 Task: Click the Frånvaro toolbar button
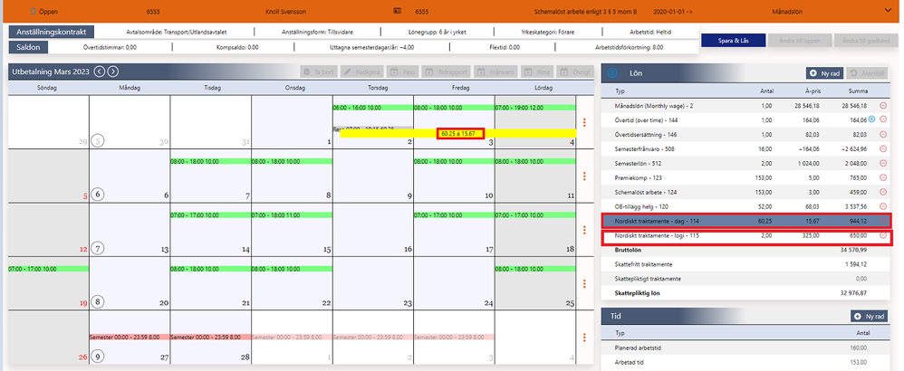(x=497, y=72)
